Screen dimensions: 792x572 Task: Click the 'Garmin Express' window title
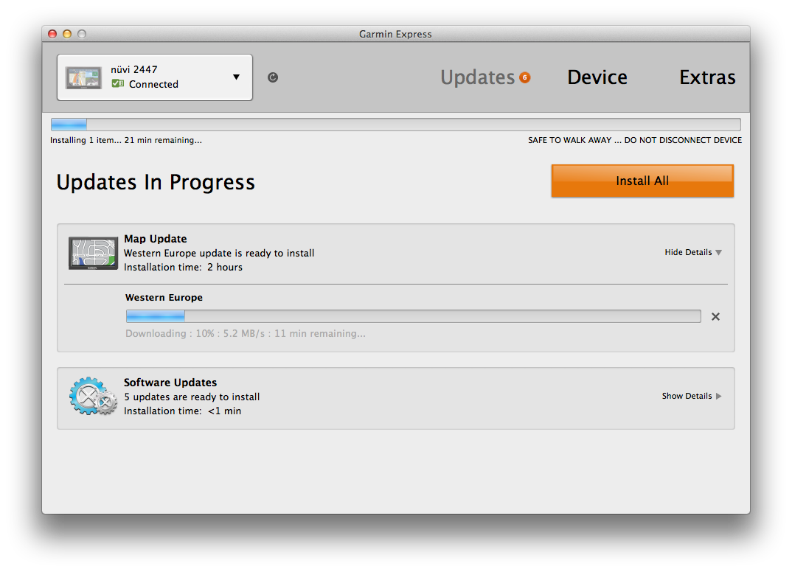click(395, 34)
